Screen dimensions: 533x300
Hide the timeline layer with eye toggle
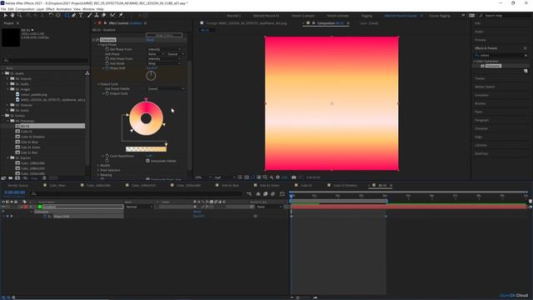click(x=3, y=207)
